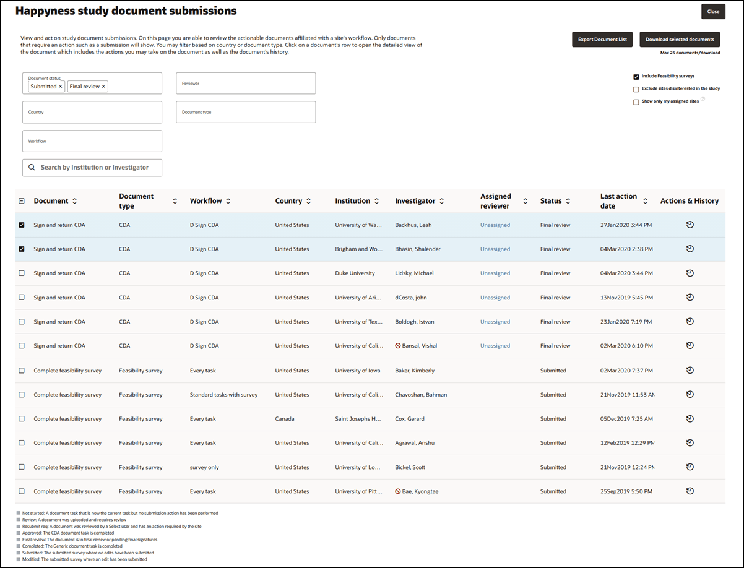Image resolution: width=744 pixels, height=568 pixels.
Task: Sort the Country column
Action: point(307,200)
